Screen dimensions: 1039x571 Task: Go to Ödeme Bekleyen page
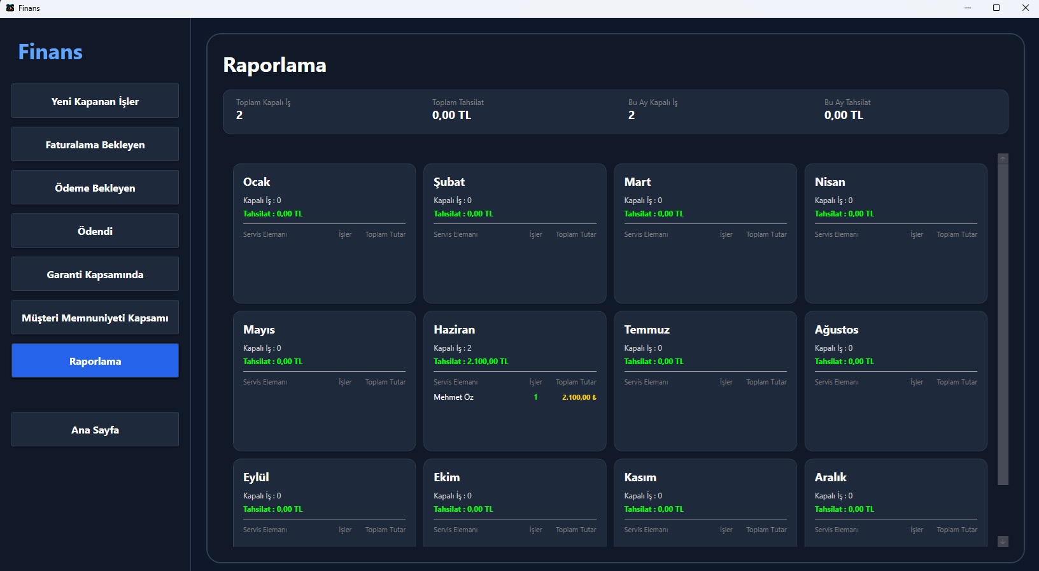(95, 188)
